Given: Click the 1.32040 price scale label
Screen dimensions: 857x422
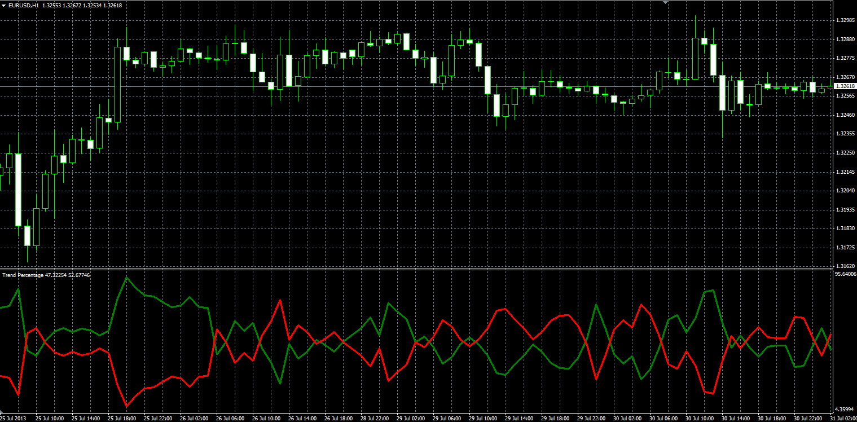Looking at the screenshot, I should click(844, 191).
